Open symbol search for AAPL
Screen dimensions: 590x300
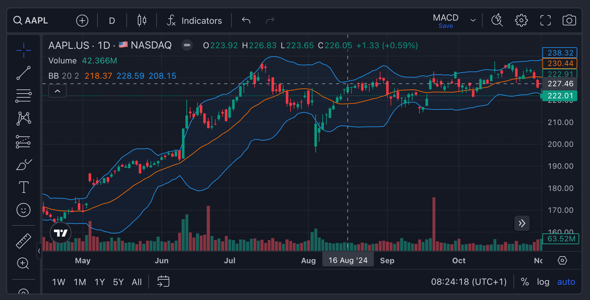(31, 20)
